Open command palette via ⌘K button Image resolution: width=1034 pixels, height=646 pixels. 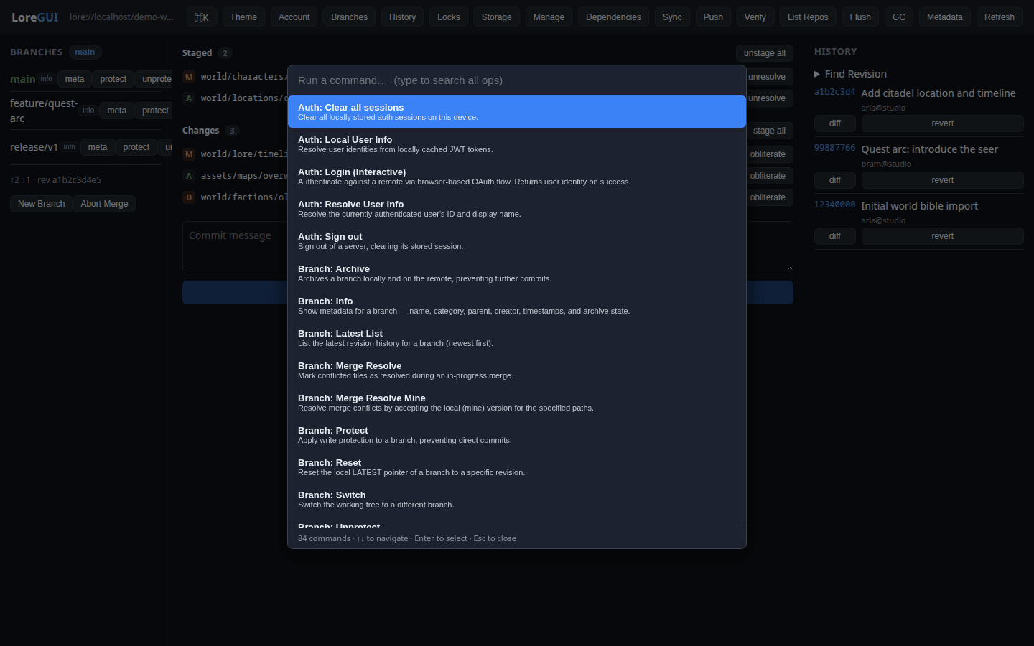pyautogui.click(x=202, y=17)
